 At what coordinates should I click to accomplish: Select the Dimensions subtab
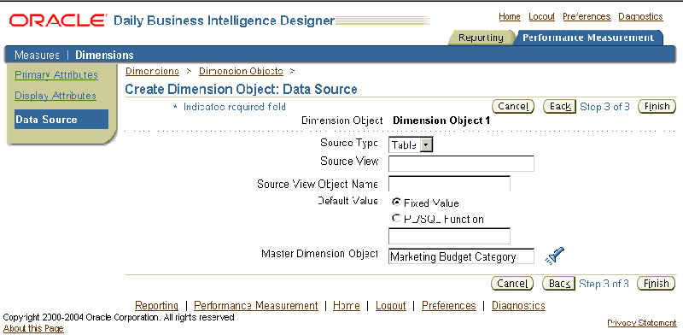point(104,55)
